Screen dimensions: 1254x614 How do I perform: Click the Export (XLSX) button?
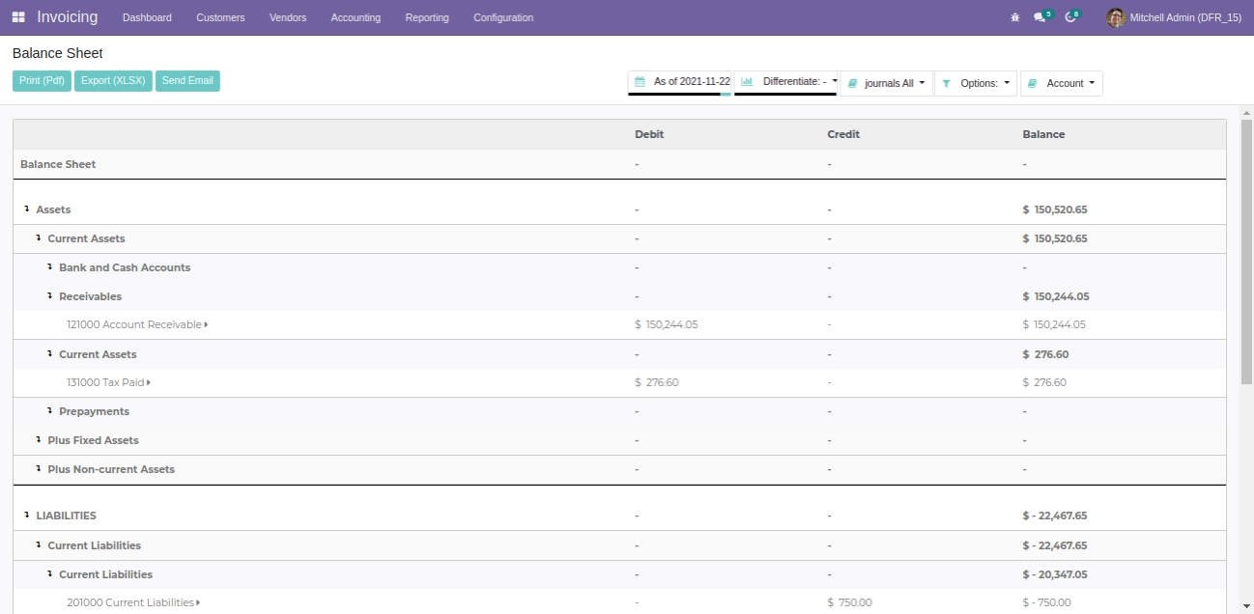pos(113,81)
